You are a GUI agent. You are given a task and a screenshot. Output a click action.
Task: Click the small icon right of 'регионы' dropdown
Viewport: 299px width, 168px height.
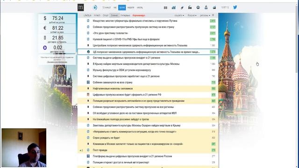point(213,15)
